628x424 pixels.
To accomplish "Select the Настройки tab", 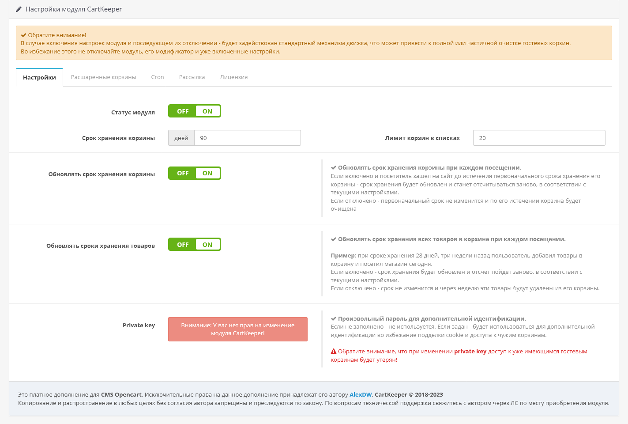I will click(39, 78).
